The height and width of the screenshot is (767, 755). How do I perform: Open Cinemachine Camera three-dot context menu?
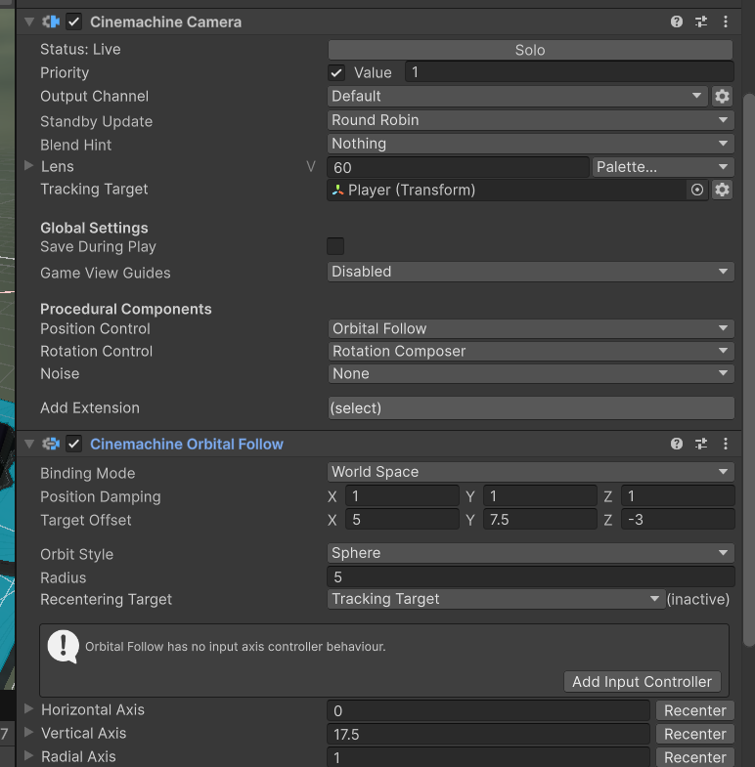coord(726,21)
